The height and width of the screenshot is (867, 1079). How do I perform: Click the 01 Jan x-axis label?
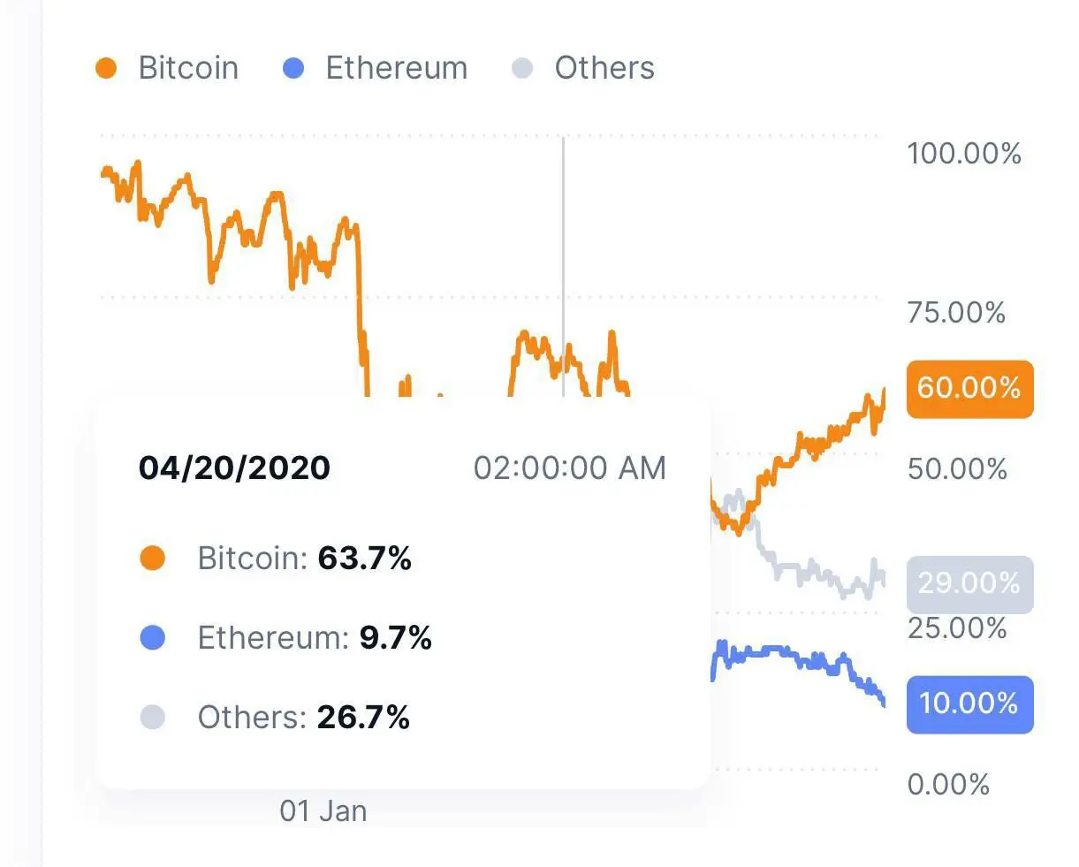[323, 810]
